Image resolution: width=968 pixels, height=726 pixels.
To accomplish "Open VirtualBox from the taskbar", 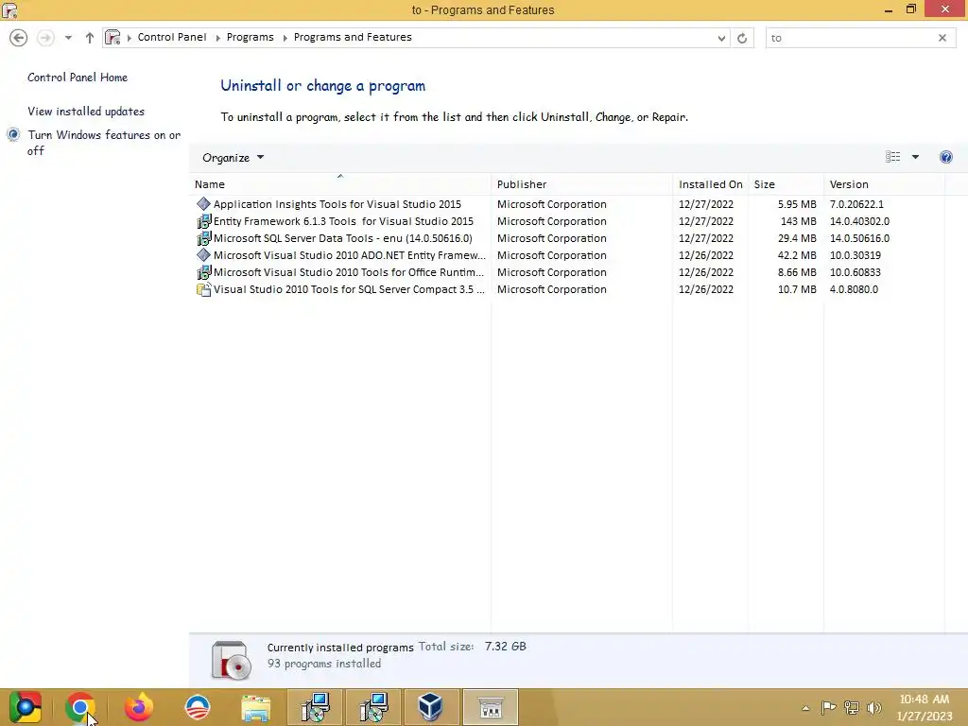I will point(431,707).
